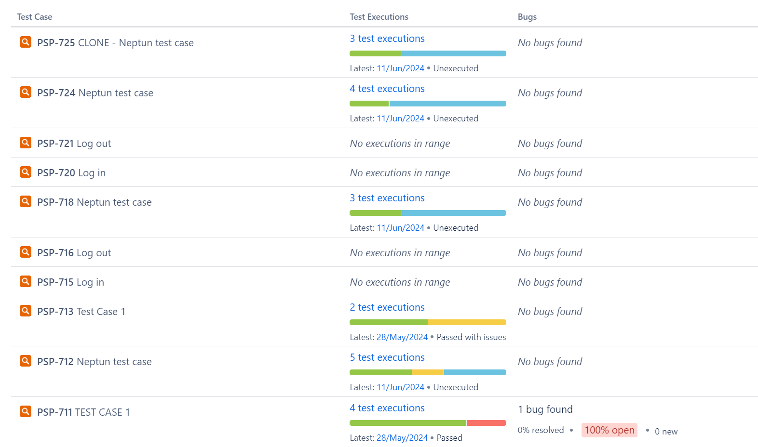758x447 pixels.
Task: Click the orange icon next to PSP-720 Log in
Action: tap(26, 172)
